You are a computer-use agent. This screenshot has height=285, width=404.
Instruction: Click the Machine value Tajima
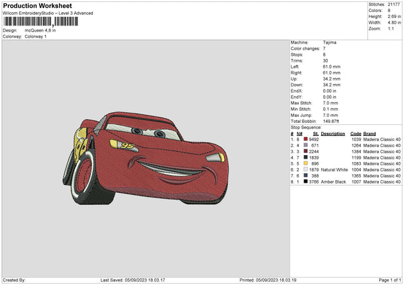[x=330, y=42]
